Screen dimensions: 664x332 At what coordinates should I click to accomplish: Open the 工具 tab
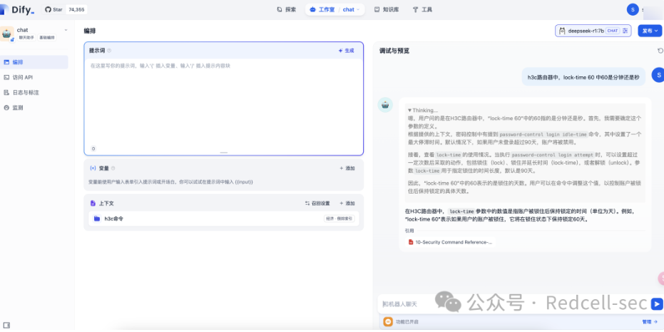(x=422, y=9)
